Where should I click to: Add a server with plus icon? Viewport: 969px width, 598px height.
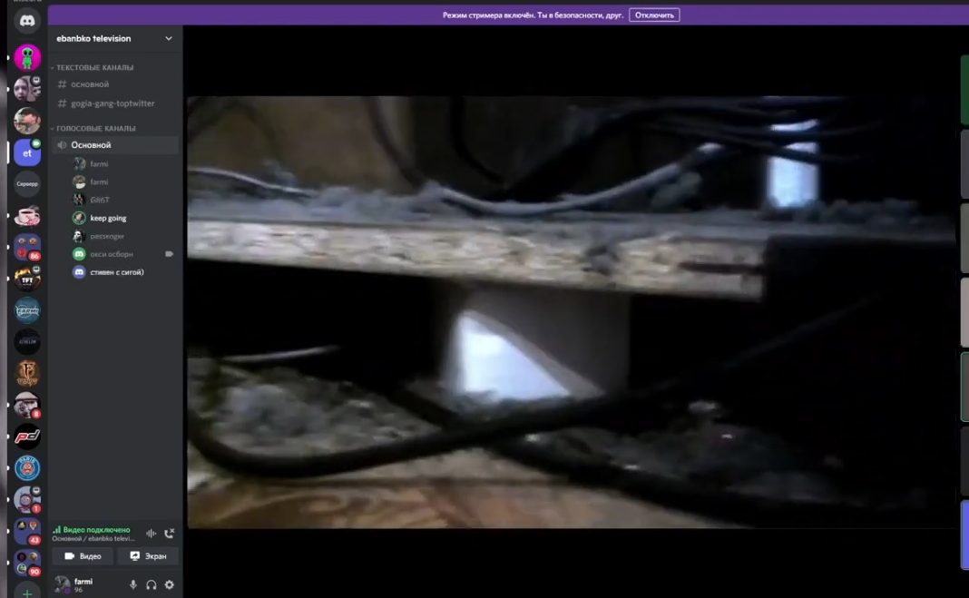27,593
